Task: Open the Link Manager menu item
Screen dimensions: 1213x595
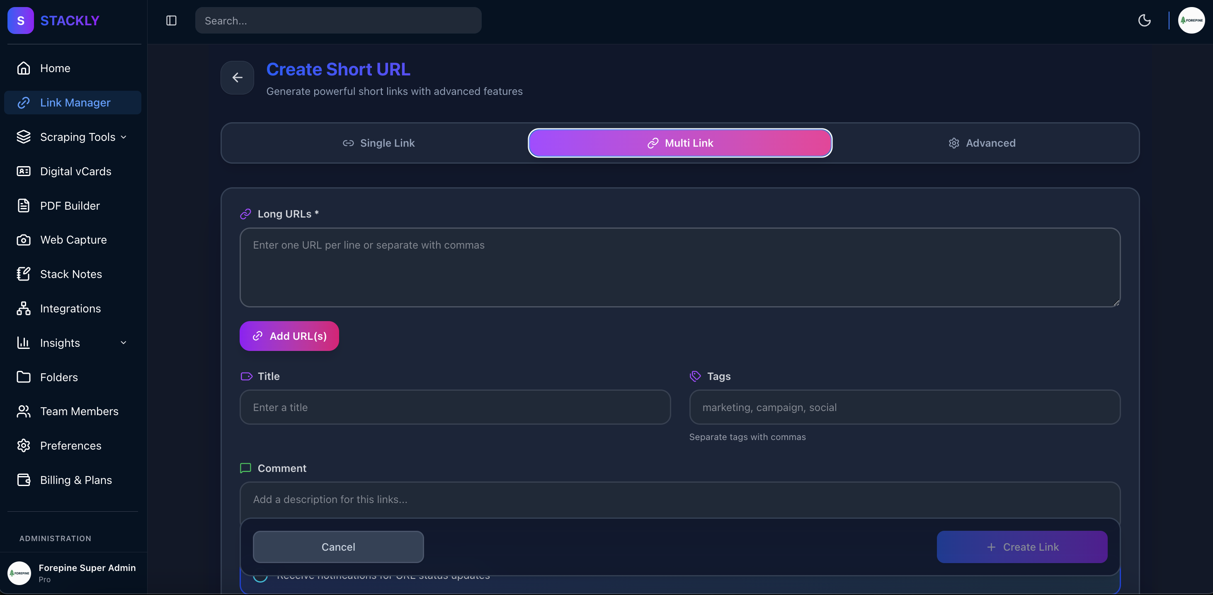Action: click(x=74, y=102)
